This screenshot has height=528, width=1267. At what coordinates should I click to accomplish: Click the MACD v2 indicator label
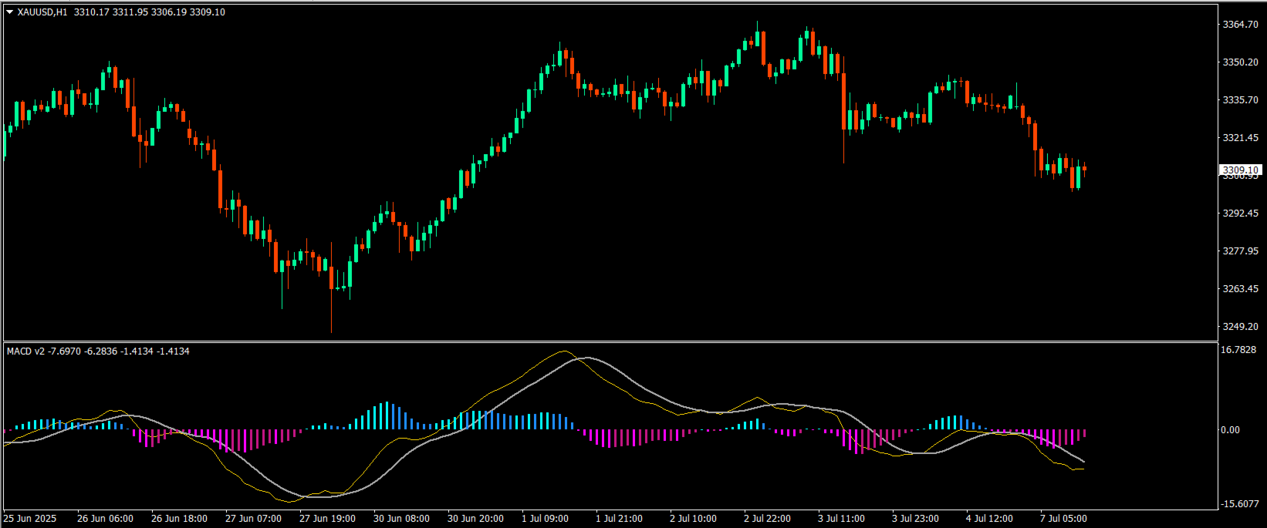tap(26, 351)
